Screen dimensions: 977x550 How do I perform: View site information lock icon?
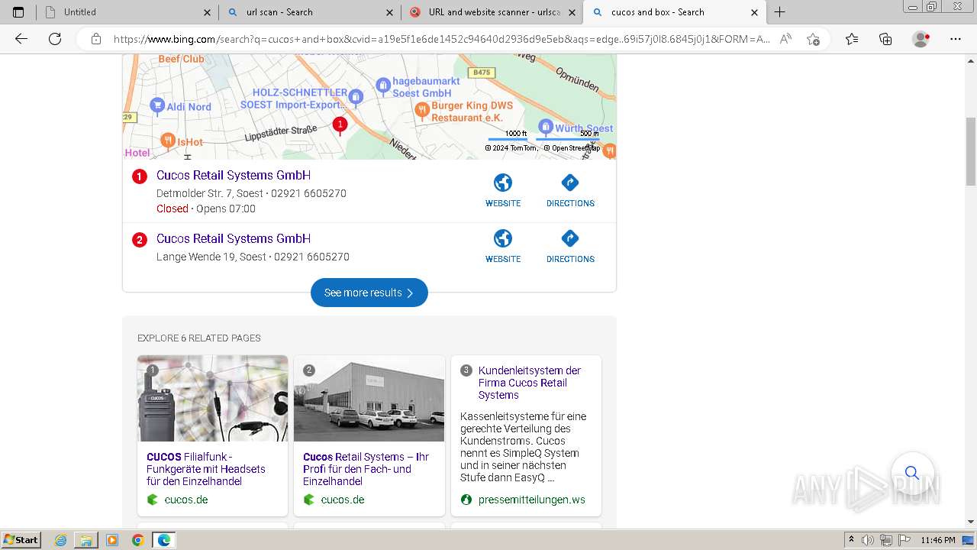point(96,39)
